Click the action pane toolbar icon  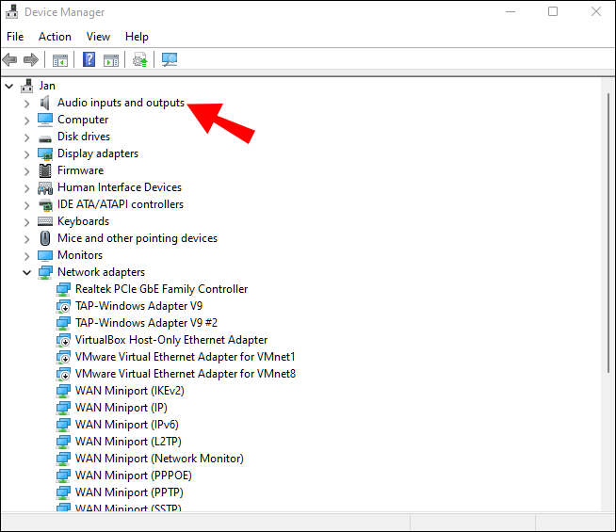[111, 60]
